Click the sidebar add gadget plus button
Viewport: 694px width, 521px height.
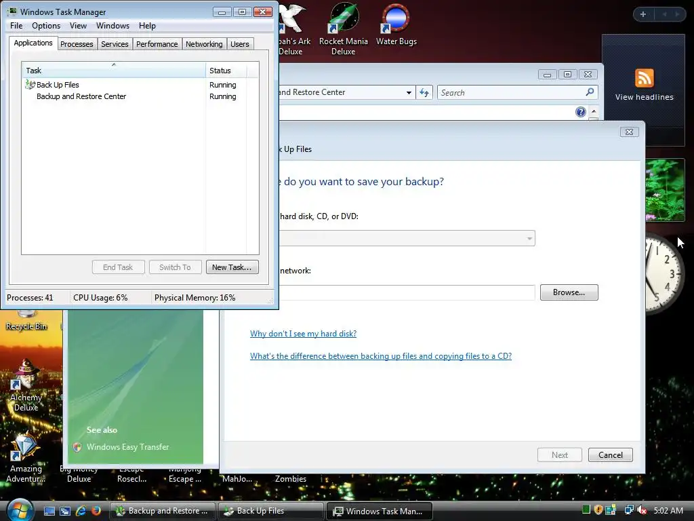tap(643, 14)
